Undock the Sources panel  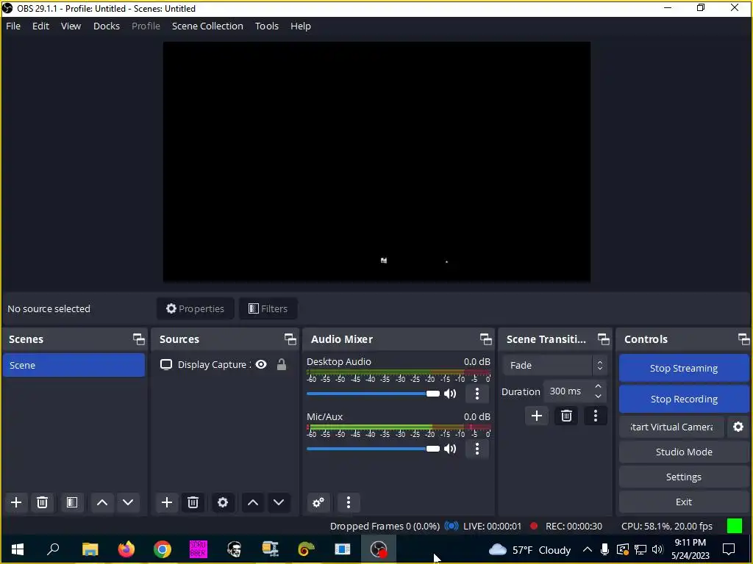(290, 339)
